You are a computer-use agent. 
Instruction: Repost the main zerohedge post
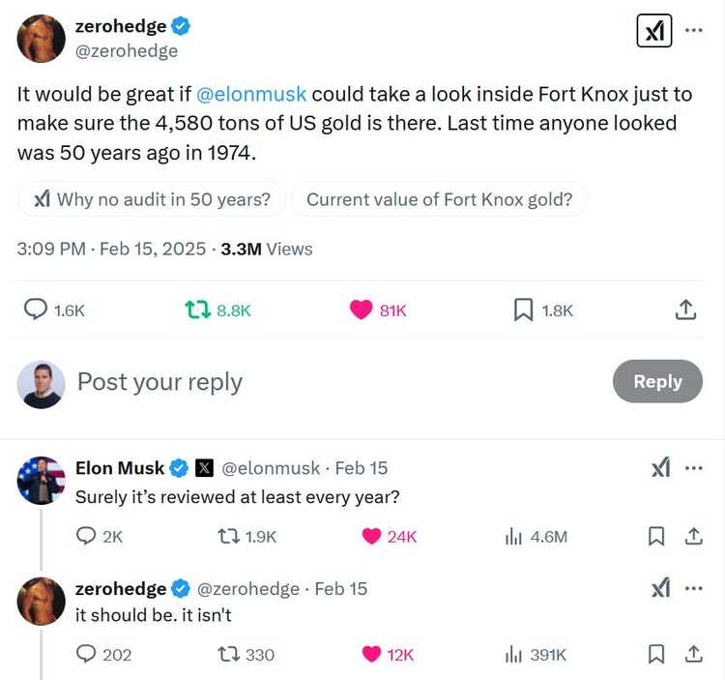click(197, 310)
